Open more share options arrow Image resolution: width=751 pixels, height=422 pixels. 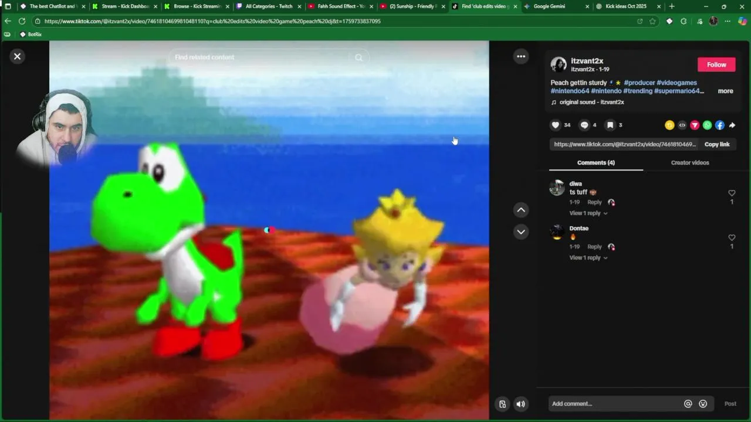click(x=732, y=125)
